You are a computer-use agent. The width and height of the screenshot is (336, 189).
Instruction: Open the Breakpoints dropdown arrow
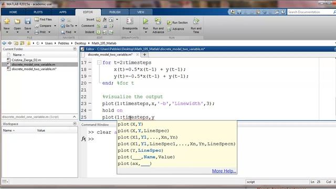[x=130, y=32]
